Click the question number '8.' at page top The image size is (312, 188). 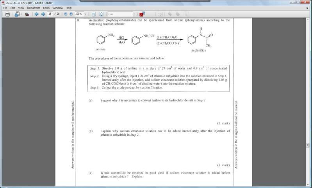click(78, 20)
